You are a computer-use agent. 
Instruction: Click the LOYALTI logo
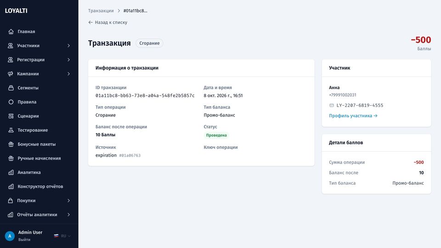[x=16, y=11]
